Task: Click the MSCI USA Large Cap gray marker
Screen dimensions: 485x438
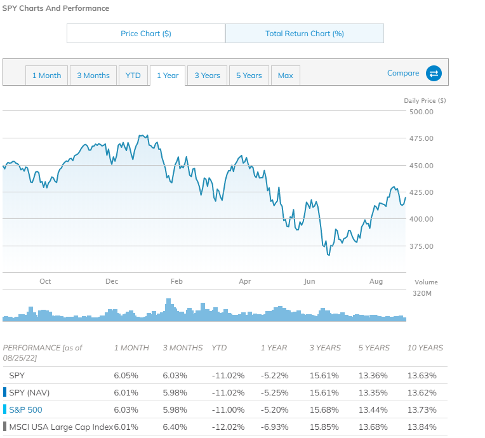Action: 4,427
